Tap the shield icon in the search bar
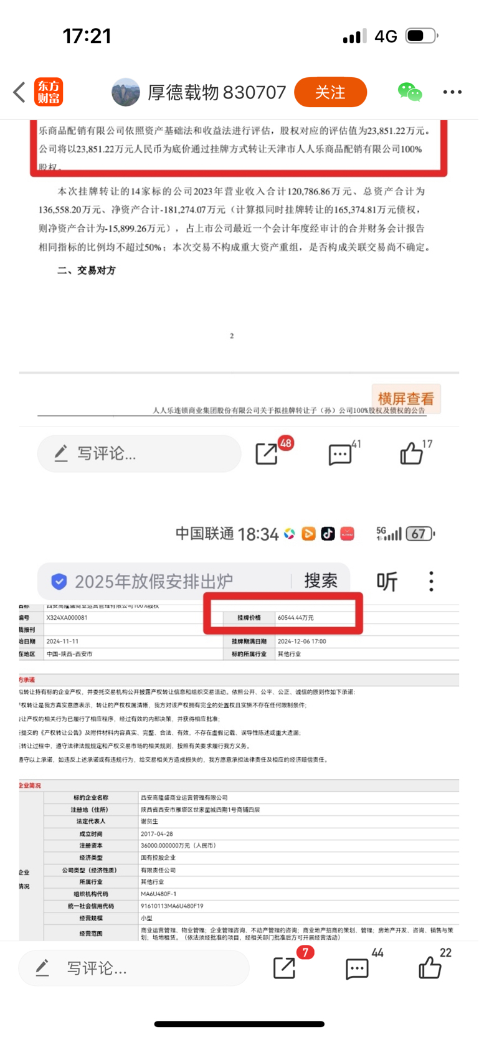 59,582
